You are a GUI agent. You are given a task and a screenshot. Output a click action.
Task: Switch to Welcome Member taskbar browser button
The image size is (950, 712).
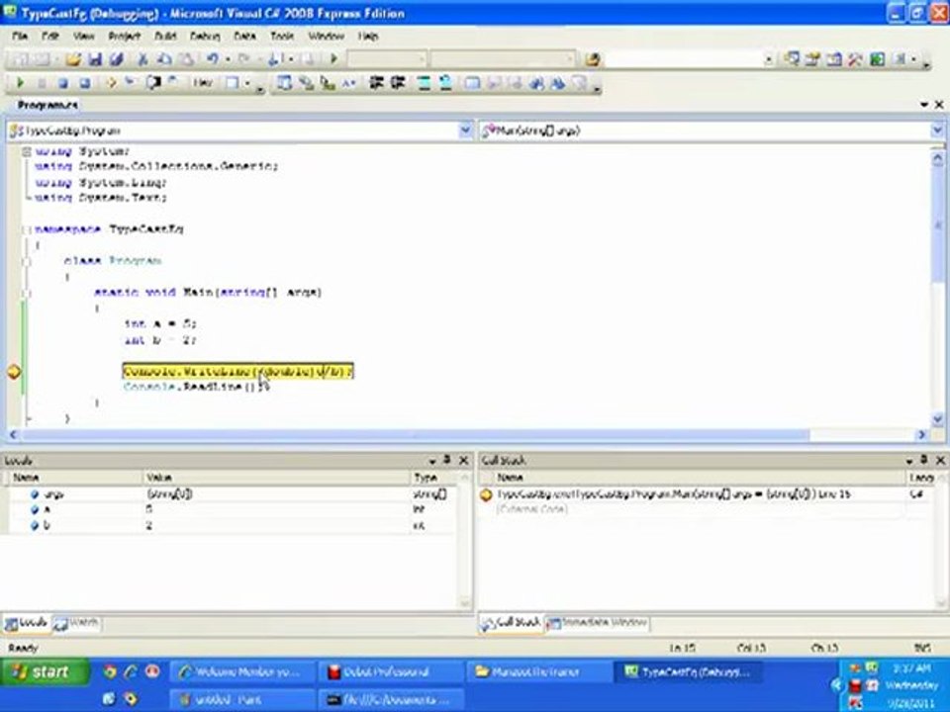242,672
